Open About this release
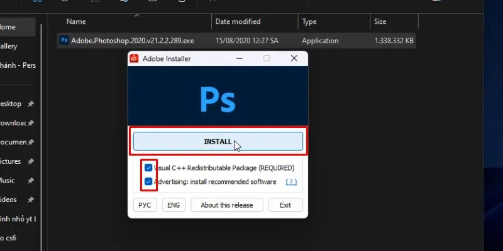Viewport: 503px width, 251px height. pos(226,205)
